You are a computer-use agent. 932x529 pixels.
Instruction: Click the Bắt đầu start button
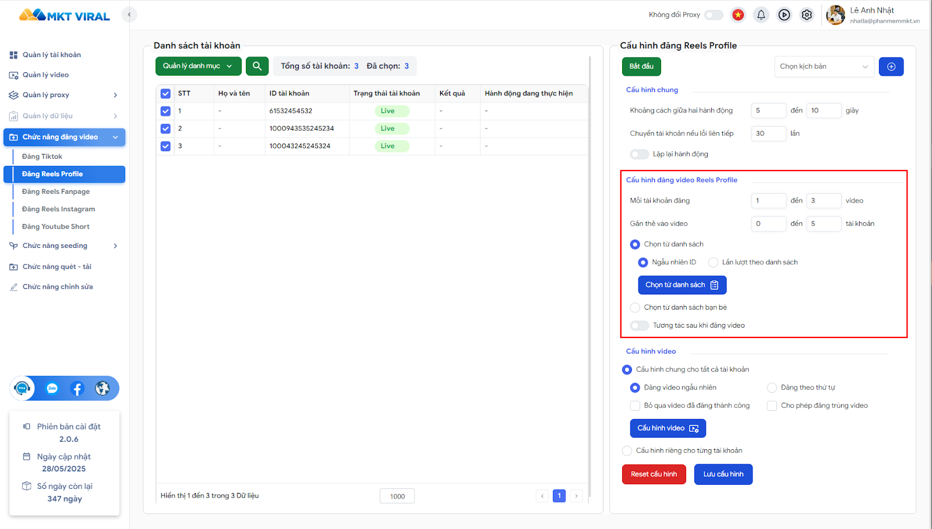pos(641,66)
